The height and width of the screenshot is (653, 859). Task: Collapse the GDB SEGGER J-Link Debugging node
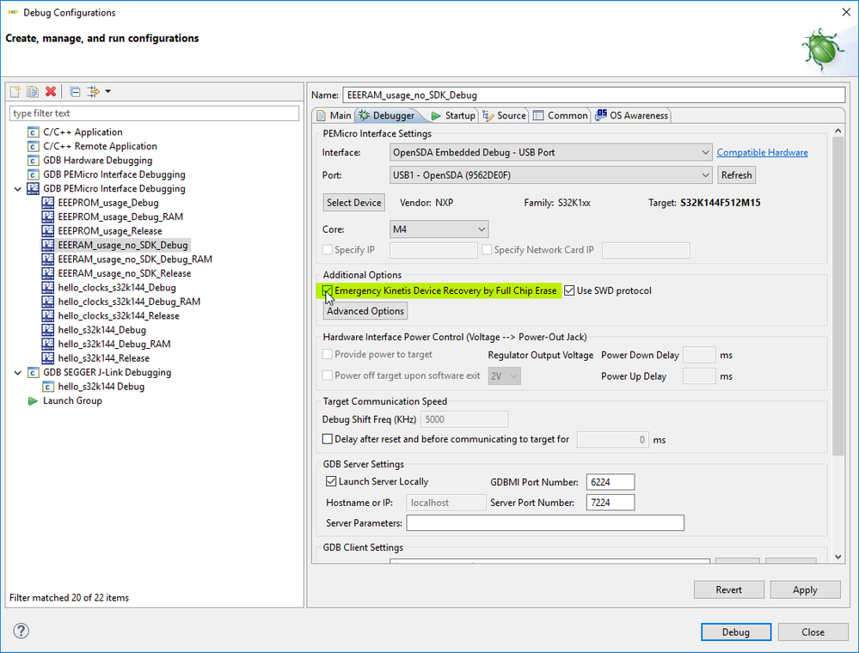17,373
